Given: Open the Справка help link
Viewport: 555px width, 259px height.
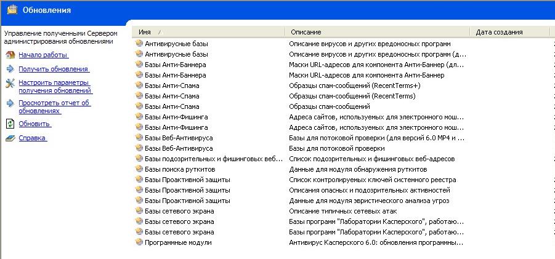Looking at the screenshot, I should pyautogui.click(x=32, y=138).
